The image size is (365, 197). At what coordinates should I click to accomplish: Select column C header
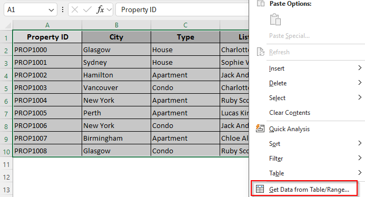pos(185,25)
